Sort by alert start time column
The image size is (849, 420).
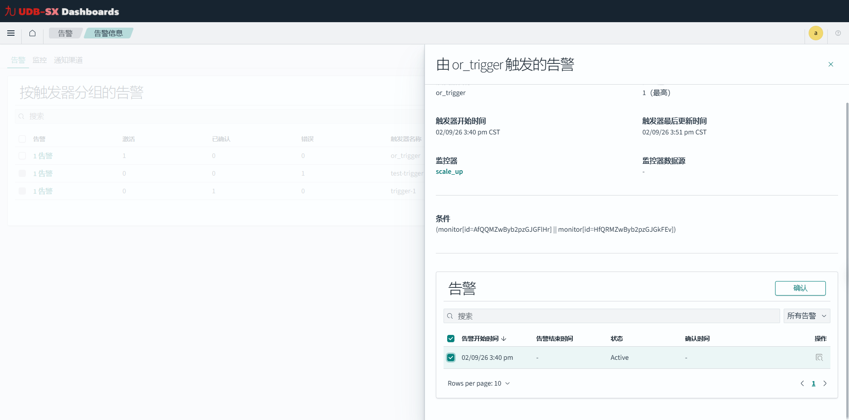(483, 339)
